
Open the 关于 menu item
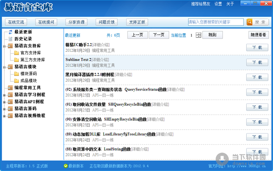tap(230, 4)
